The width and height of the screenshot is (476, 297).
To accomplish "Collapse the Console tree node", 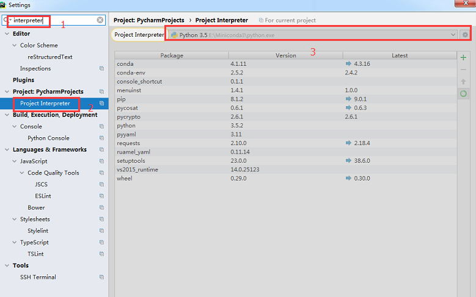I will pos(14,126).
